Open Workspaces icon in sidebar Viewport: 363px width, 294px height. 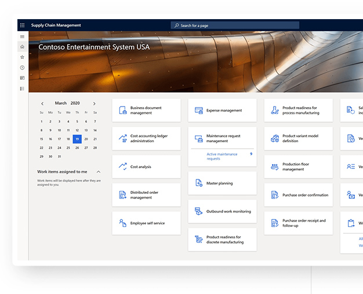22,78
